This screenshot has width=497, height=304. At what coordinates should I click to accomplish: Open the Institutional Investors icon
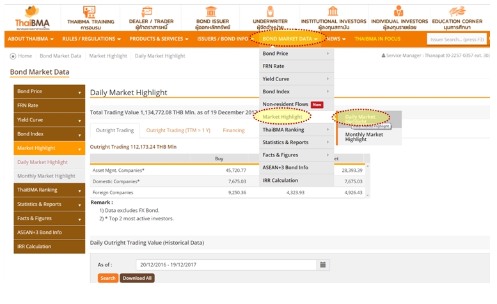[x=333, y=12]
